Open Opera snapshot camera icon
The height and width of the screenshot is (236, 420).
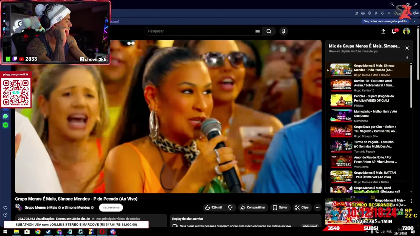(x=363, y=13)
